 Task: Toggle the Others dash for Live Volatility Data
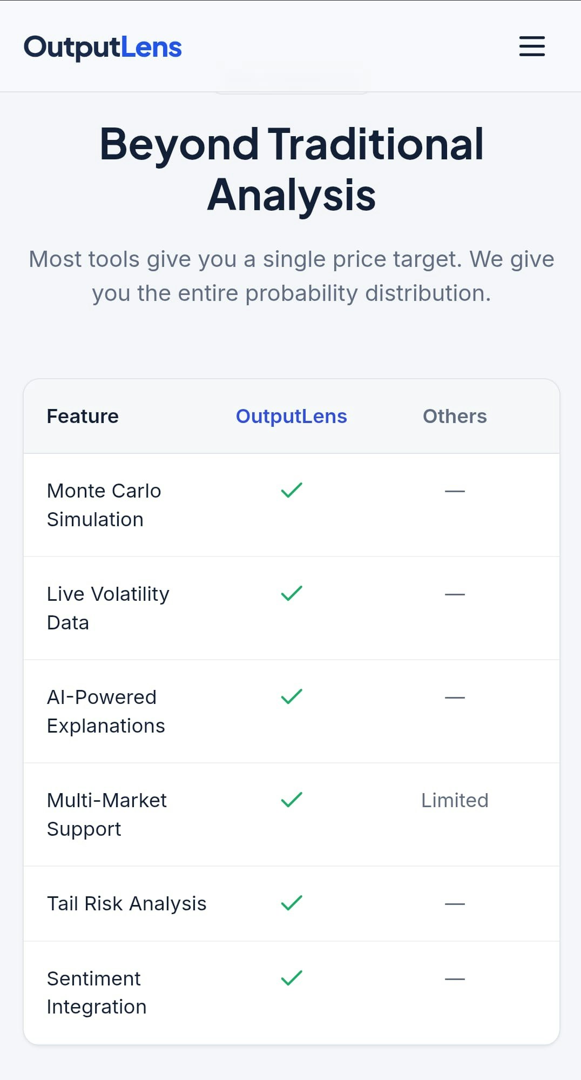(455, 593)
